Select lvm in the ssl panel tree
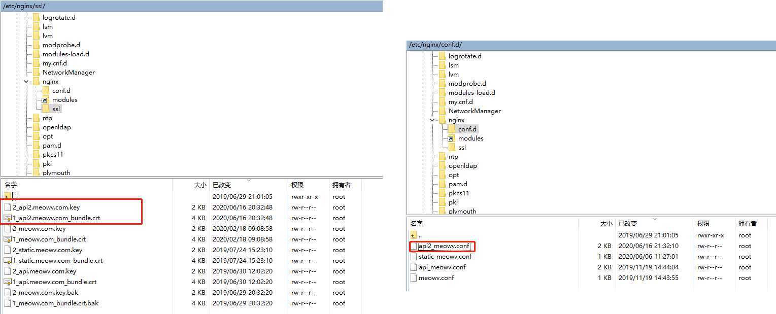This screenshot has height=314, width=776. pos(47,36)
